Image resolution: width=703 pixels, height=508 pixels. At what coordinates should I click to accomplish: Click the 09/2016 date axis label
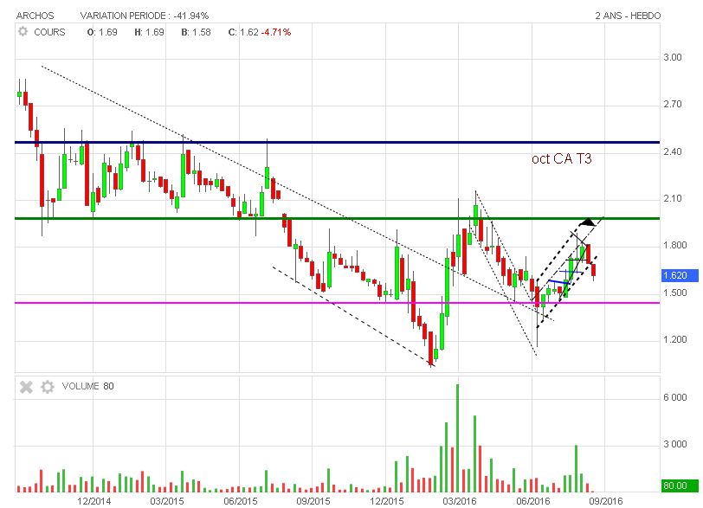click(605, 501)
